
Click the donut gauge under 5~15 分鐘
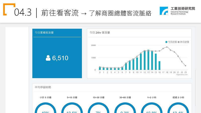72,108
